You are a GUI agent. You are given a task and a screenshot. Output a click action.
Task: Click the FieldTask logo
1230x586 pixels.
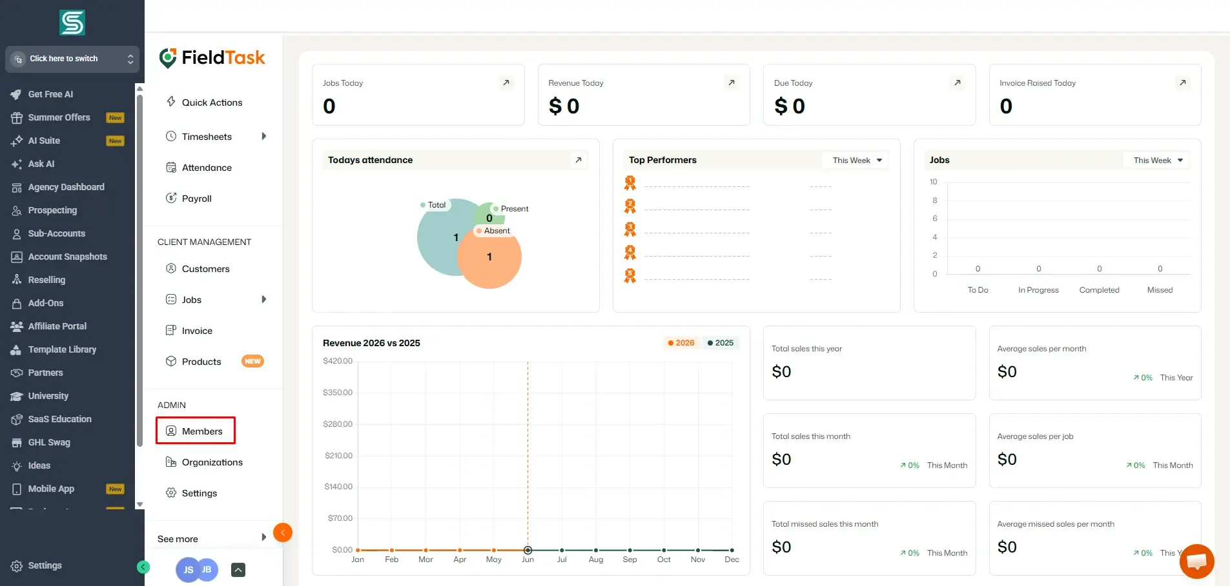tap(212, 57)
